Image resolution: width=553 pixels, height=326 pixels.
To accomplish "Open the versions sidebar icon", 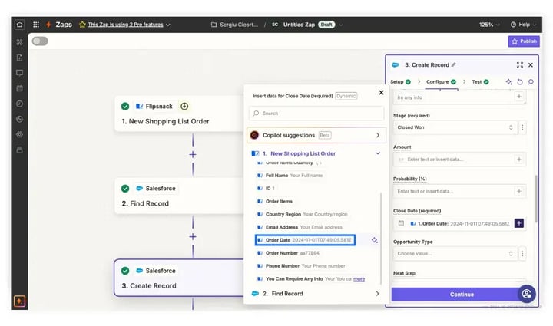I will [19, 150].
